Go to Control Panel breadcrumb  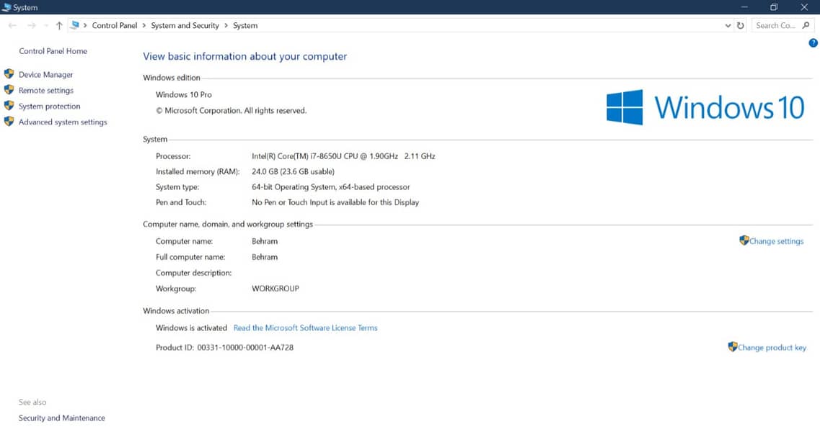coord(114,25)
